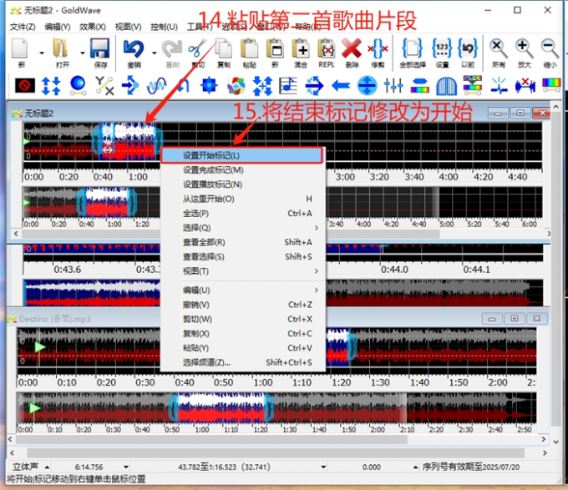Viewport: 568px width, 490px height.
Task: Open the dropdown after selection range 32.741
Action: pos(323,467)
